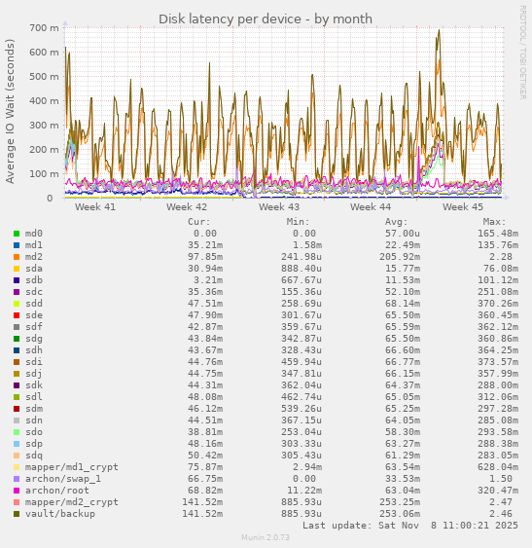532x548 pixels.
Task: Click the Average IO Wait axis title
Action: [10, 111]
